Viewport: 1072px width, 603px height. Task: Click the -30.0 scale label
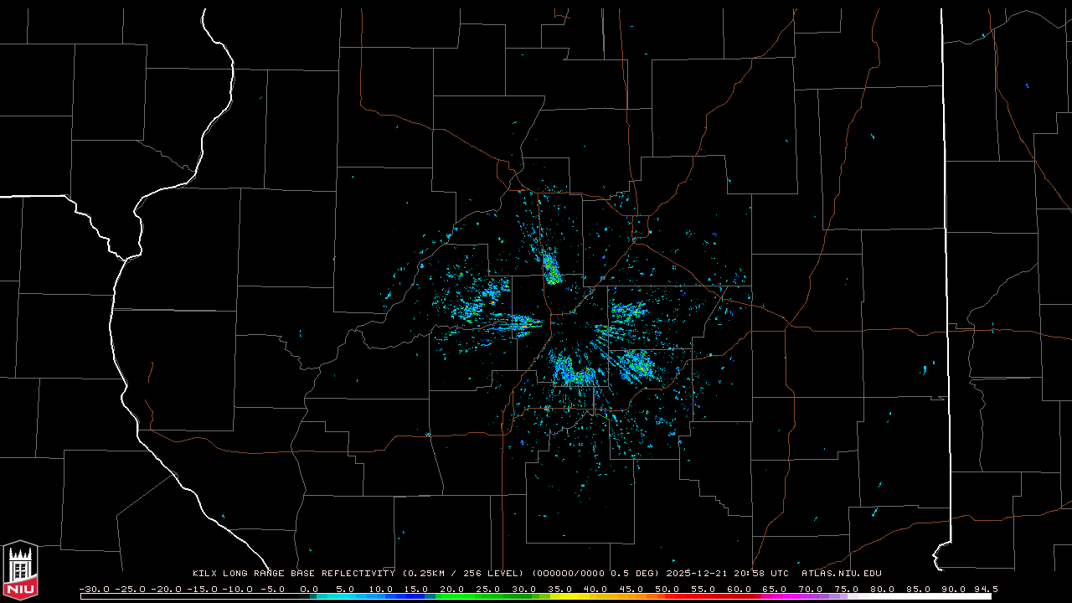(x=95, y=589)
